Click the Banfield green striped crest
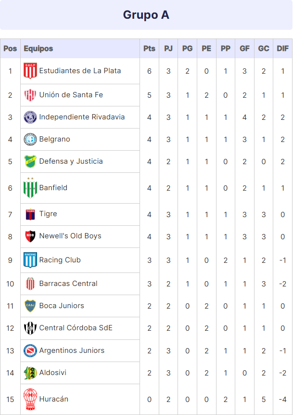Viewport: 293px width, 415px height. (x=30, y=188)
